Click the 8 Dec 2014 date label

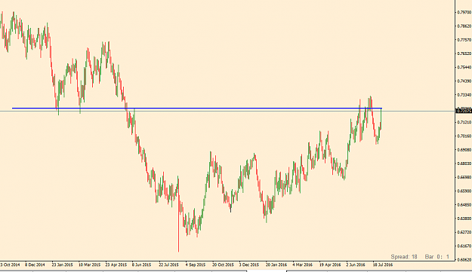pyautogui.click(x=35, y=264)
